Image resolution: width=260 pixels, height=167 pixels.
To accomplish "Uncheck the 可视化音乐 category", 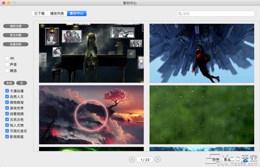I will [7, 131].
